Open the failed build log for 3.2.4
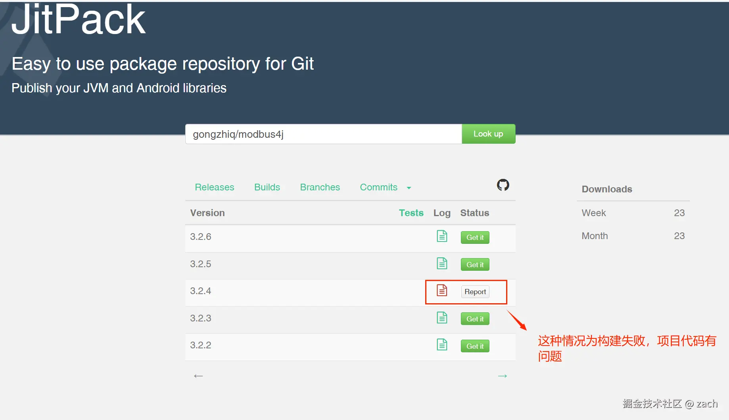The image size is (729, 420). (x=442, y=291)
